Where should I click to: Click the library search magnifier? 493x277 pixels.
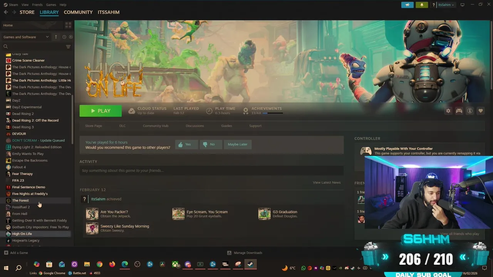coord(5,47)
